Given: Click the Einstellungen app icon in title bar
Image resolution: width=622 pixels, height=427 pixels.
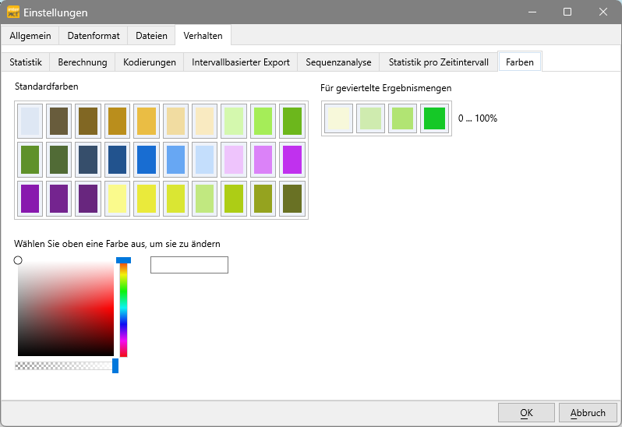Looking at the screenshot, I should [13, 12].
